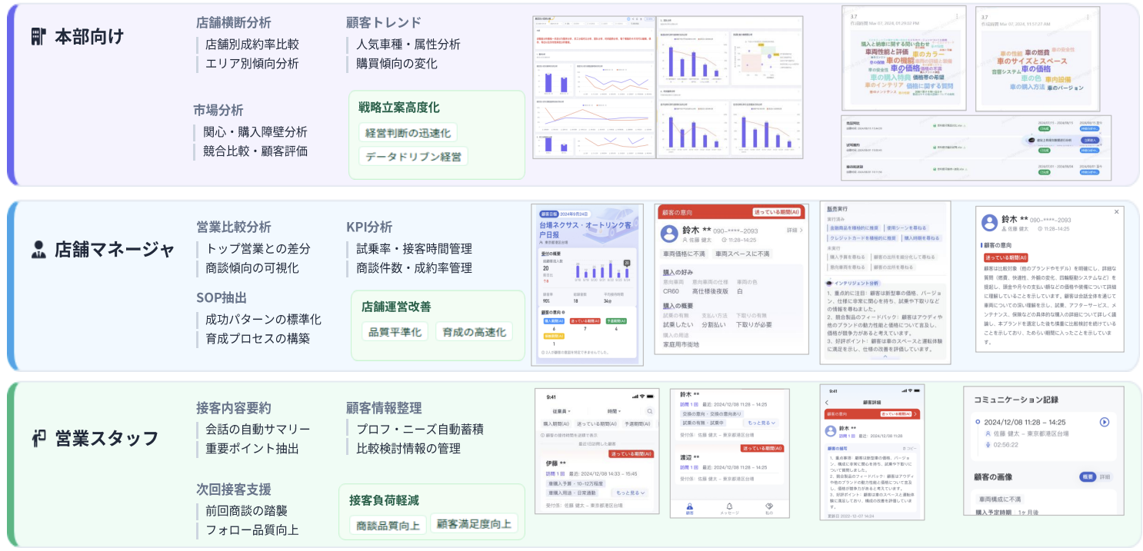This screenshot has width=1143, height=551.
Task: Switch to 概要 in 顧客の画像
Action: [x=1087, y=477]
